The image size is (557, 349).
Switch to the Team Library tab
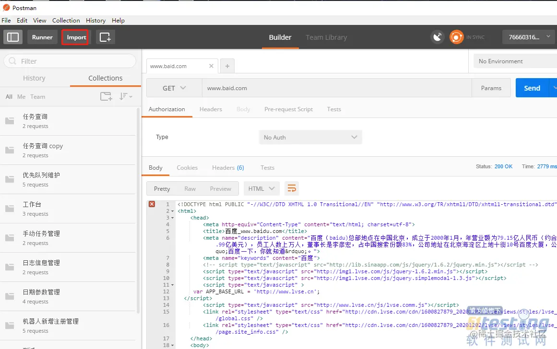(x=326, y=37)
